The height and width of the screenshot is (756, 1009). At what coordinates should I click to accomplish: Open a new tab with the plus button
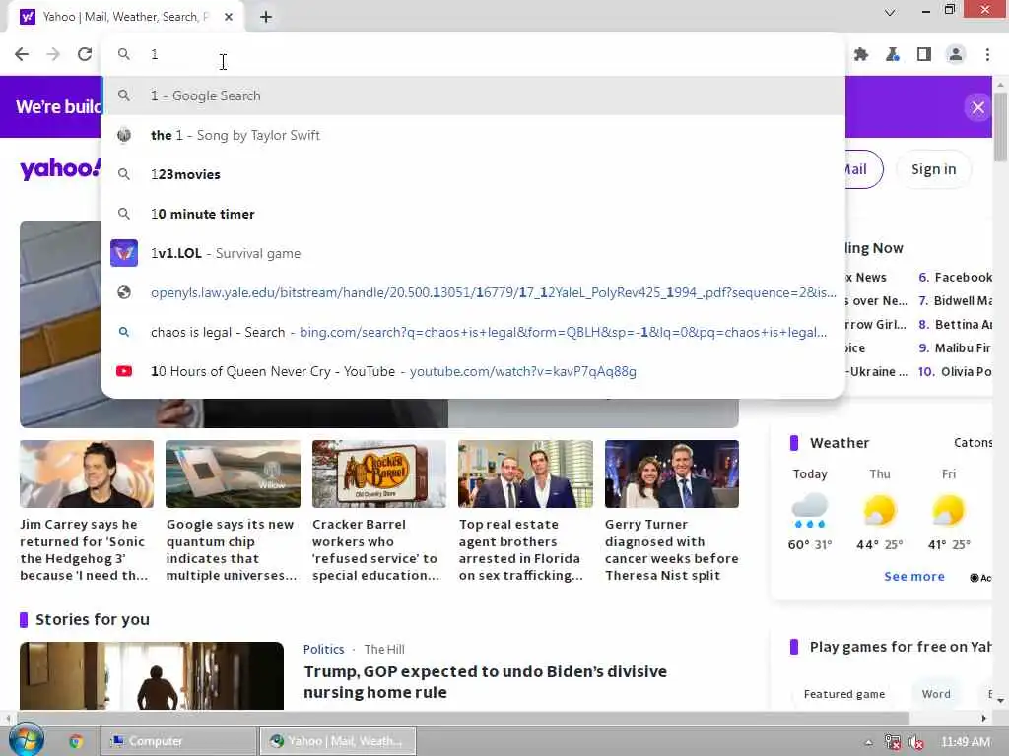[266, 17]
